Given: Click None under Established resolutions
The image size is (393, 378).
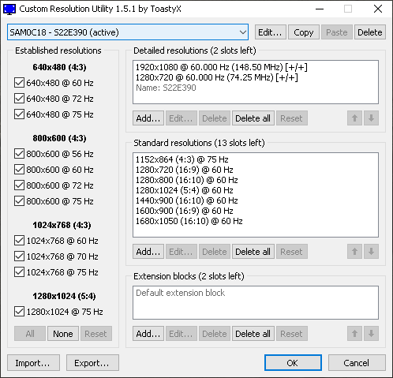Looking at the screenshot, I should coord(63,334).
